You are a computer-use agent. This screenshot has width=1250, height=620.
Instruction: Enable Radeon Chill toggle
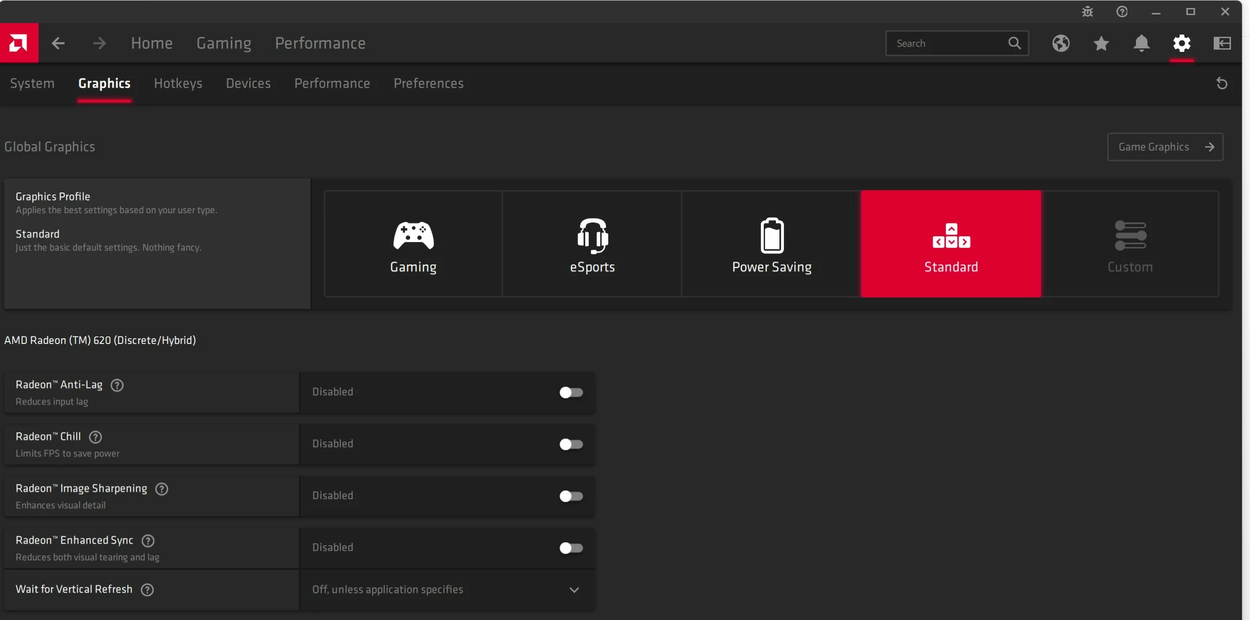[x=571, y=444]
